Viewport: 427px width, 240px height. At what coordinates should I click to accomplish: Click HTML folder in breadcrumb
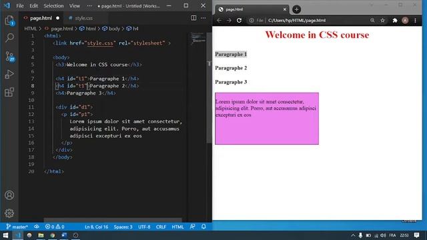click(30, 29)
